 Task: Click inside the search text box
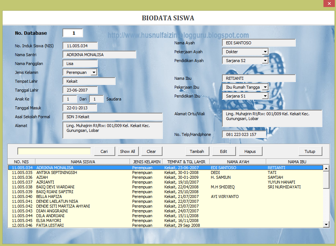[54, 151]
